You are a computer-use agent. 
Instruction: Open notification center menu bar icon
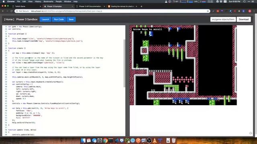pyautogui.click(x=253, y=2)
